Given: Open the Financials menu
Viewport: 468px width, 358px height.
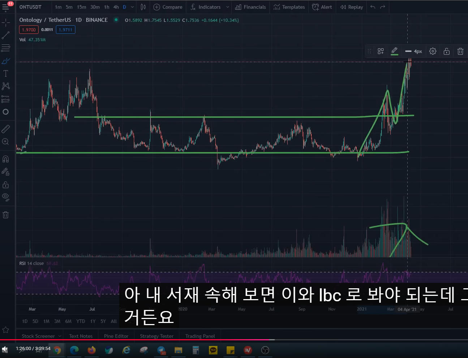Looking at the screenshot, I should tap(250, 7).
